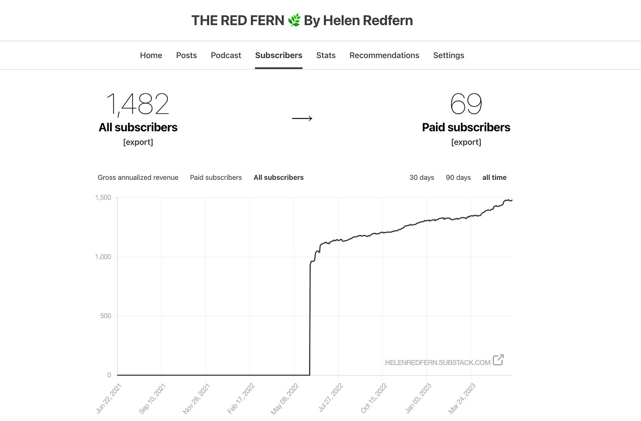The height and width of the screenshot is (421, 641).
Task: Click the external link icon on the chart
Action: (x=498, y=360)
